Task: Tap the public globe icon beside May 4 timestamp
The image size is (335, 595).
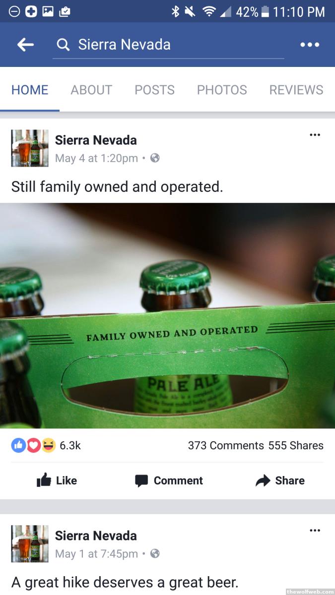Action: [x=155, y=158]
